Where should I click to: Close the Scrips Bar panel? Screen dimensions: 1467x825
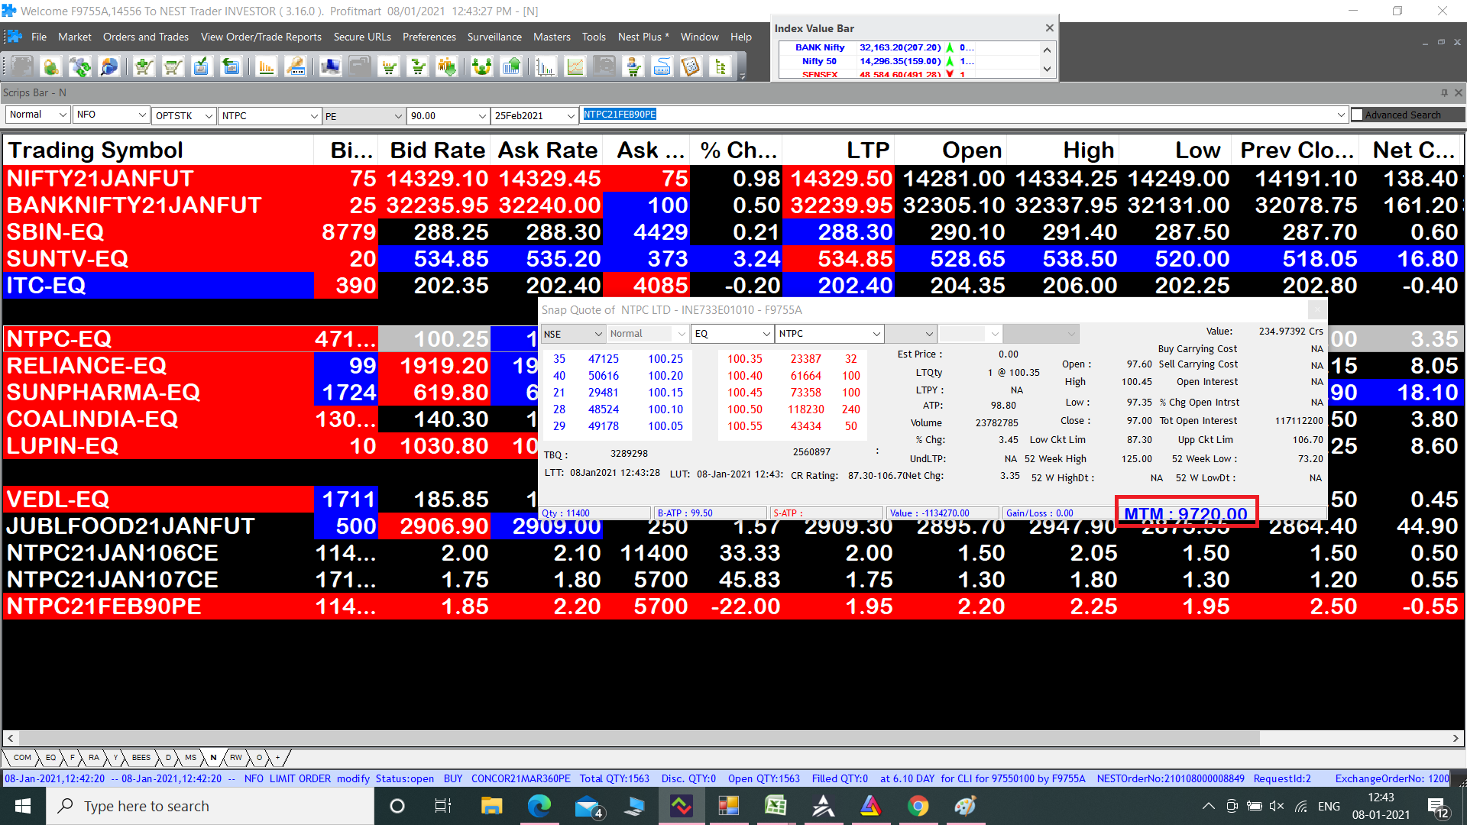coord(1458,92)
